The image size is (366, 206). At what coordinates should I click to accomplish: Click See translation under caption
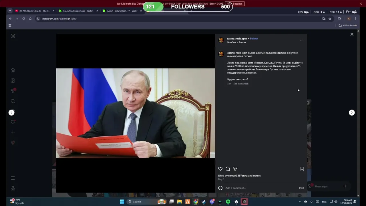click(x=241, y=84)
